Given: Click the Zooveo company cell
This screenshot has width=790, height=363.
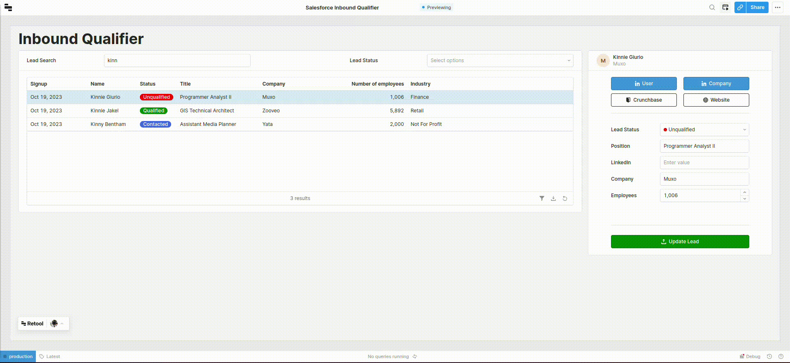Looking at the screenshot, I should 271,111.
